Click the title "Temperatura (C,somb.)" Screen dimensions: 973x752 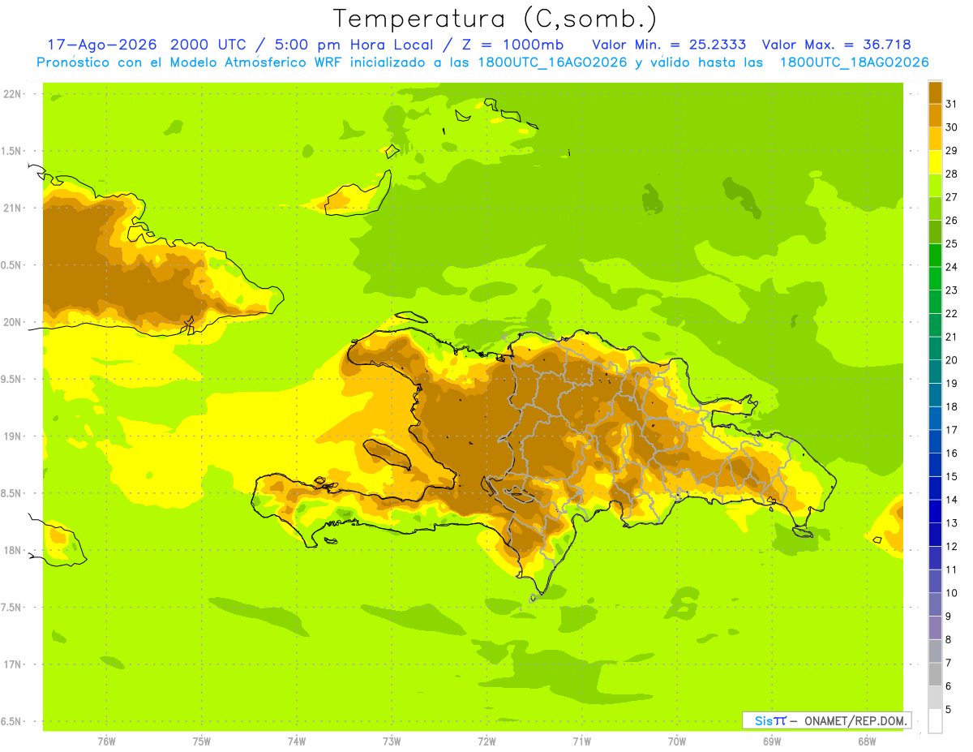pos(495,19)
